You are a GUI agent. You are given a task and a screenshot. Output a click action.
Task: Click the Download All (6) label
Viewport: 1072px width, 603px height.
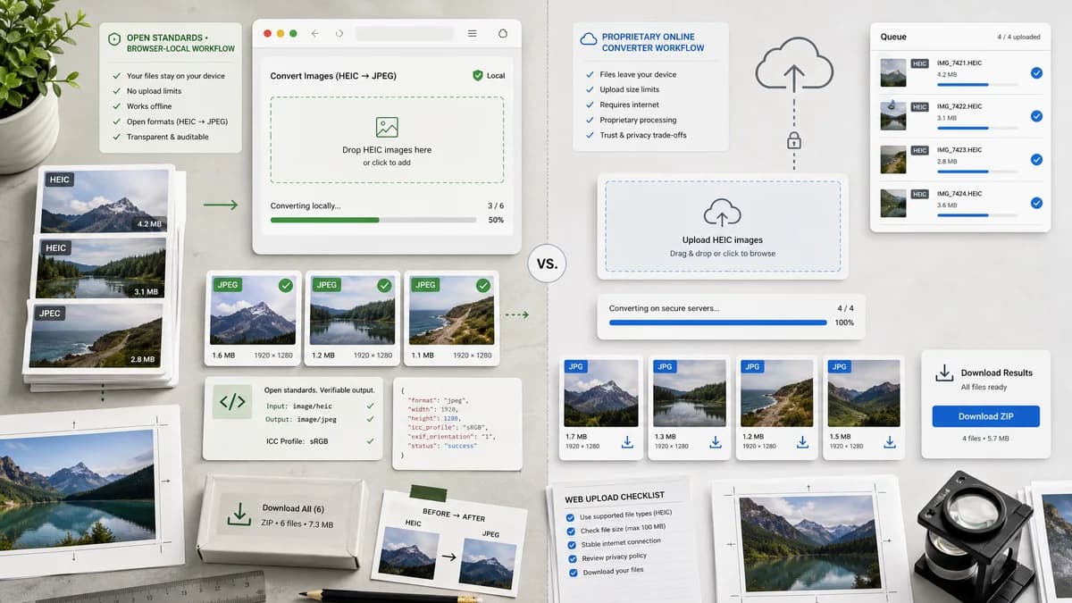tap(294, 508)
